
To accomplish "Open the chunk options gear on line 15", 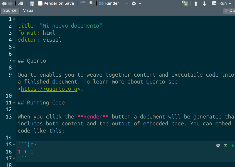I will coord(218,146).
